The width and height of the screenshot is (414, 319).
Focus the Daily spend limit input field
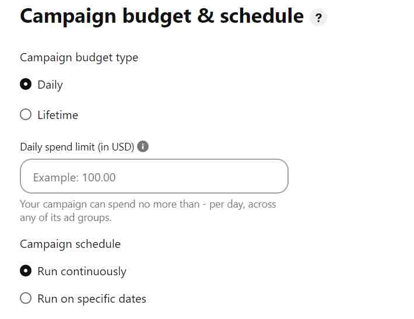[154, 176]
